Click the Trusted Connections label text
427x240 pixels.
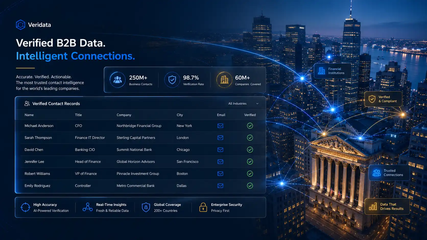click(393, 173)
